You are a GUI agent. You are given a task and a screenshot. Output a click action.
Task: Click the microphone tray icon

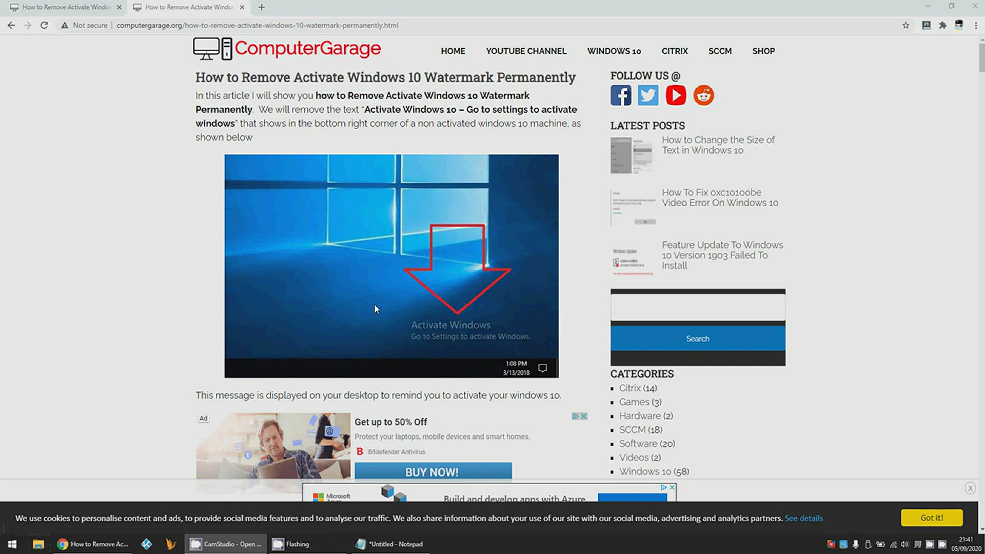click(856, 544)
